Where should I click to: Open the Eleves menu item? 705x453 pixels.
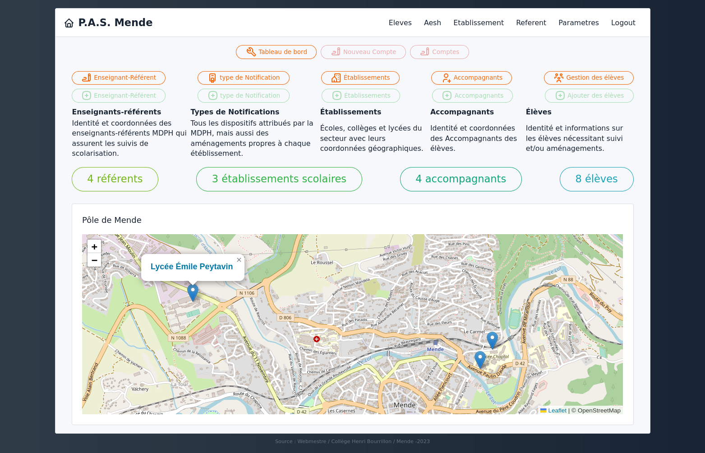400,23
